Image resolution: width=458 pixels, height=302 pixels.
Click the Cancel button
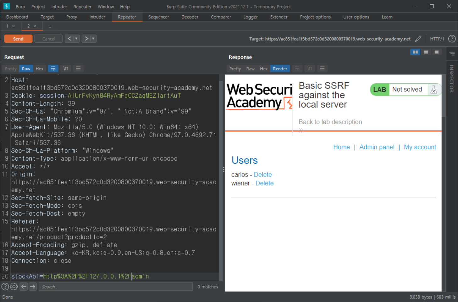(x=49, y=39)
